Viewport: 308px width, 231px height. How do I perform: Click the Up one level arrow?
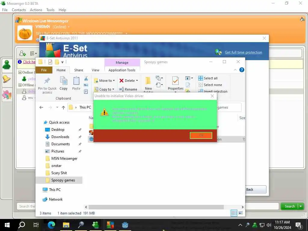coord(63,107)
